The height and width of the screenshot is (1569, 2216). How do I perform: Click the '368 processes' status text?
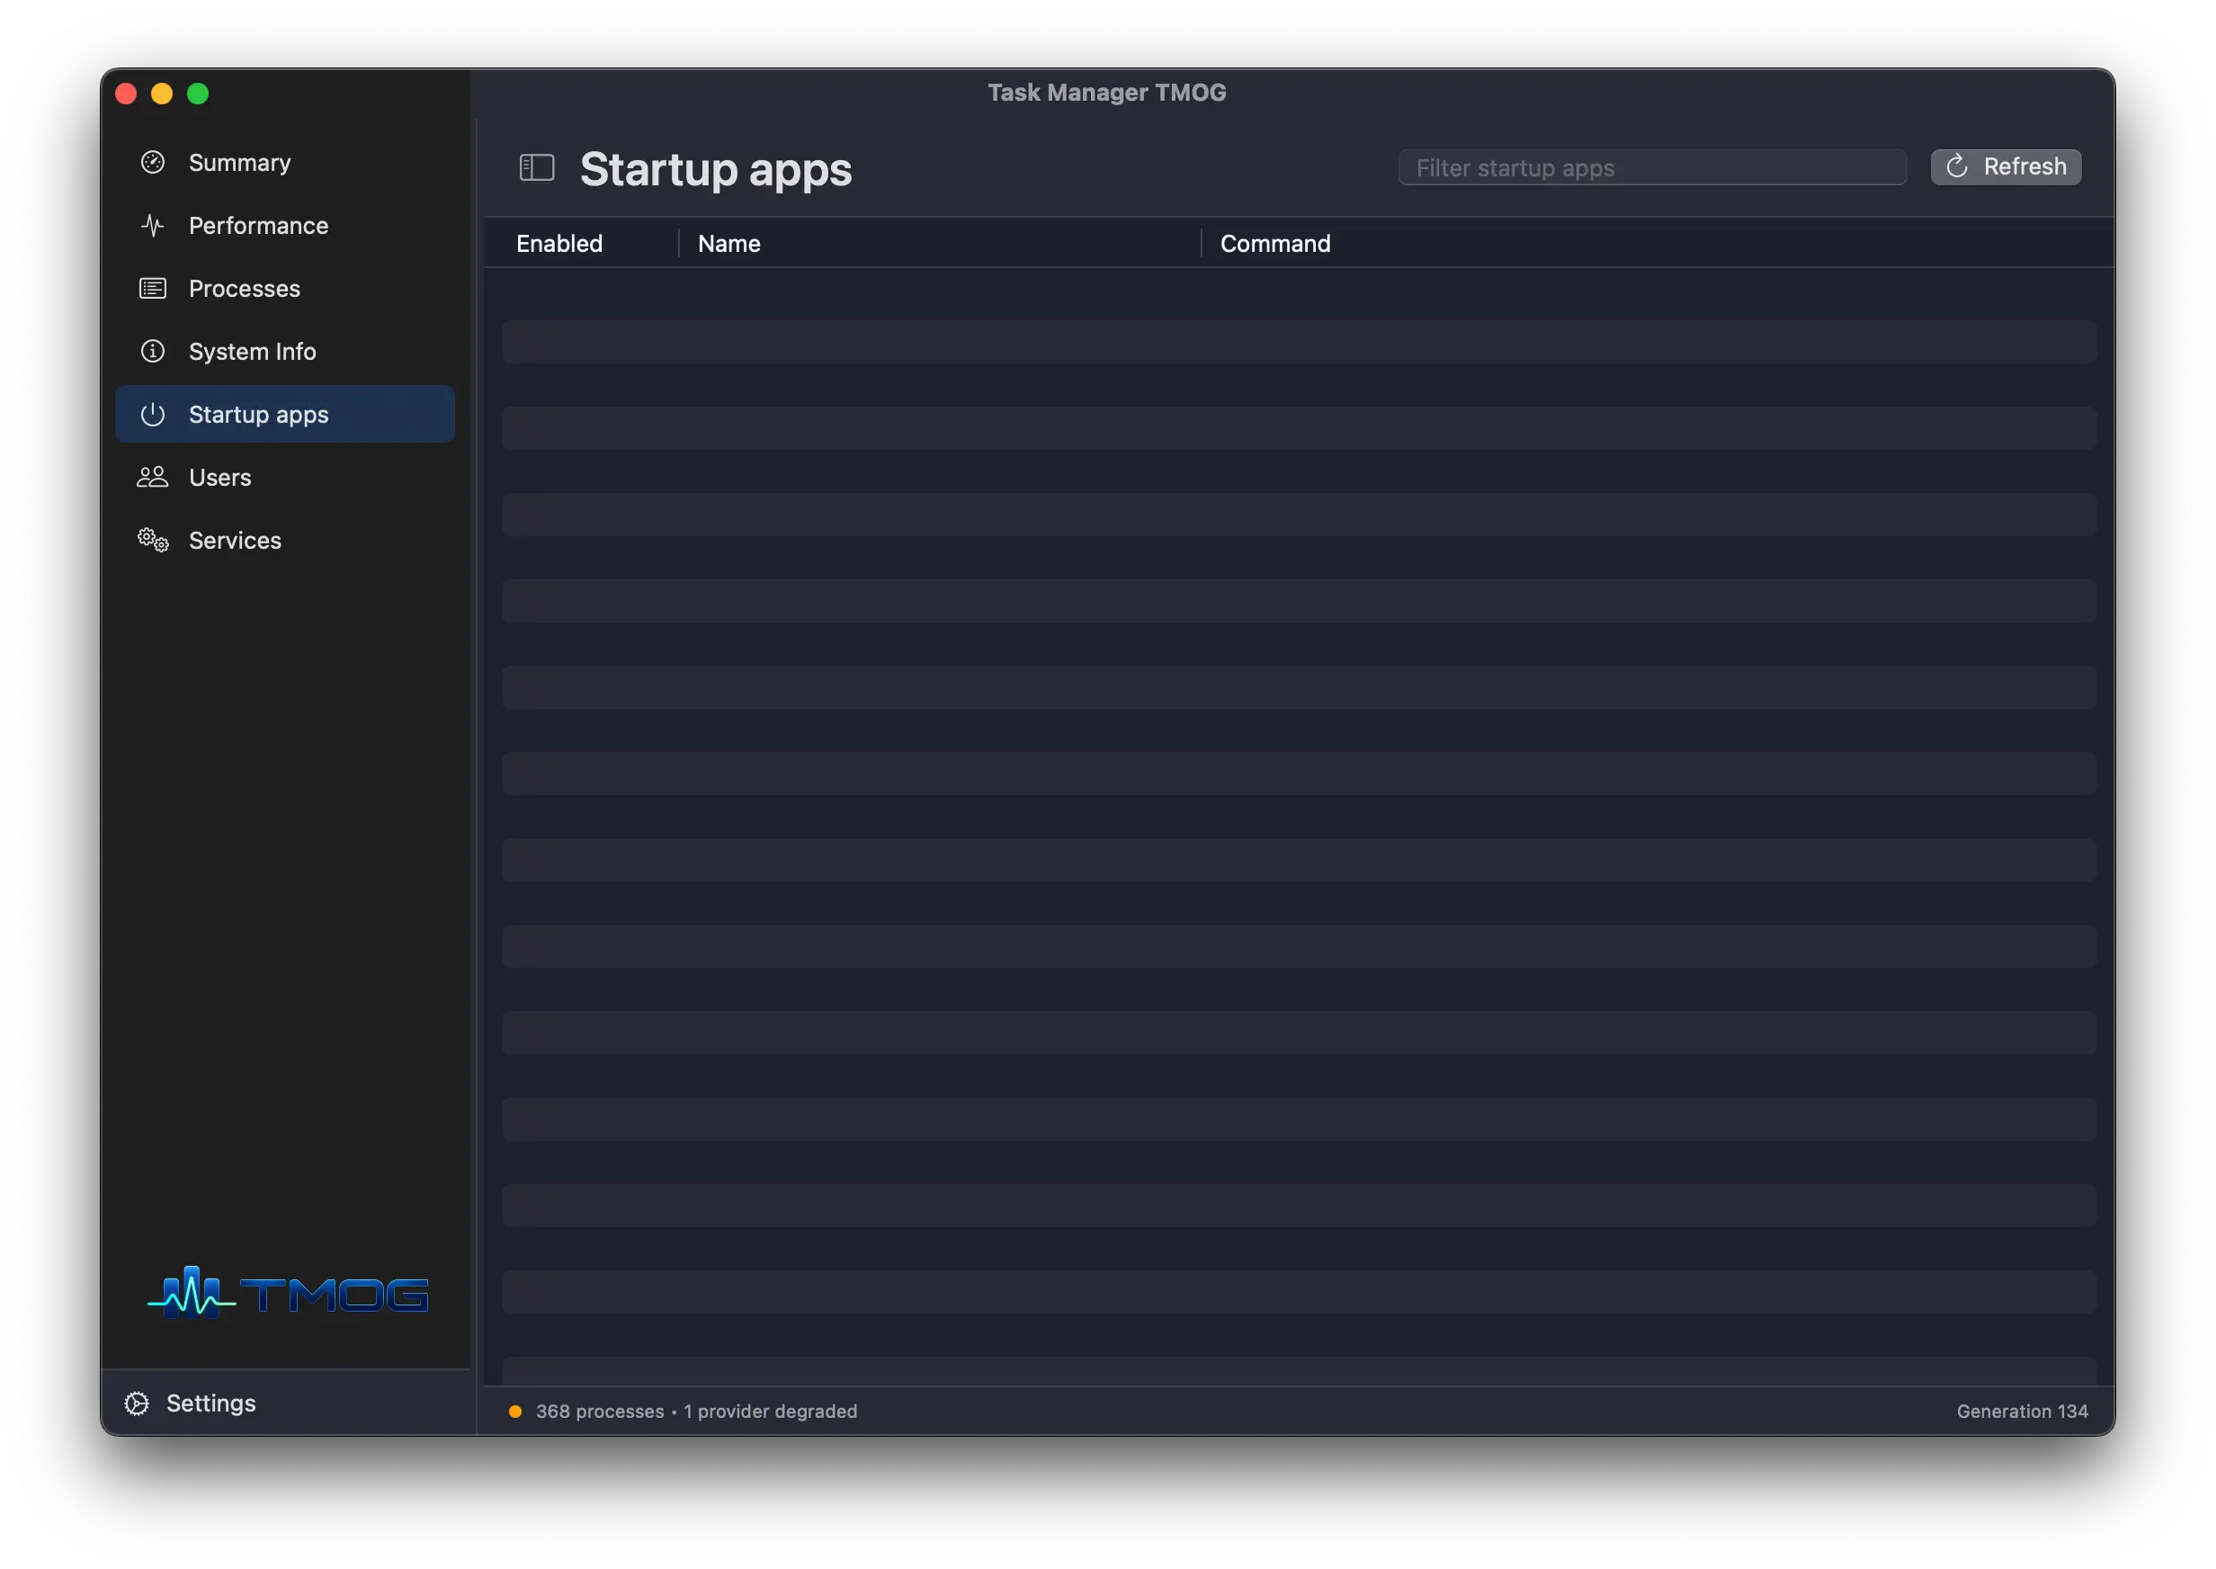pyautogui.click(x=600, y=1412)
